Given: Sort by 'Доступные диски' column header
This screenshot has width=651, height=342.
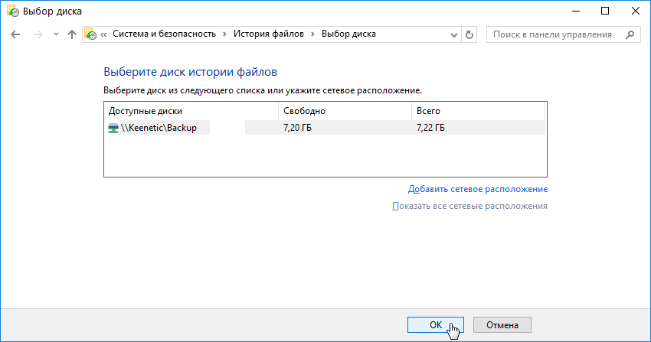Looking at the screenshot, I should click(x=190, y=111).
